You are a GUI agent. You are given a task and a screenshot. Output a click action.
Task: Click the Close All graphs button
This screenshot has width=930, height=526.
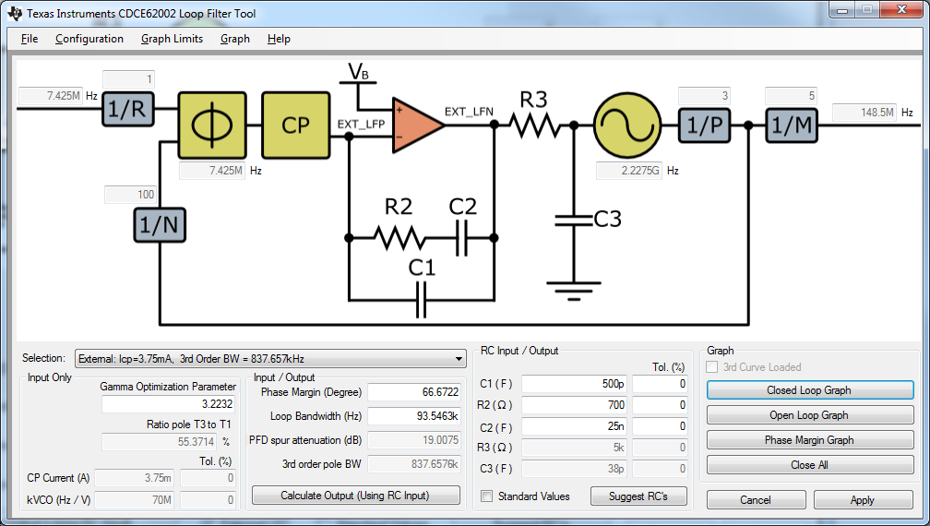click(x=810, y=465)
